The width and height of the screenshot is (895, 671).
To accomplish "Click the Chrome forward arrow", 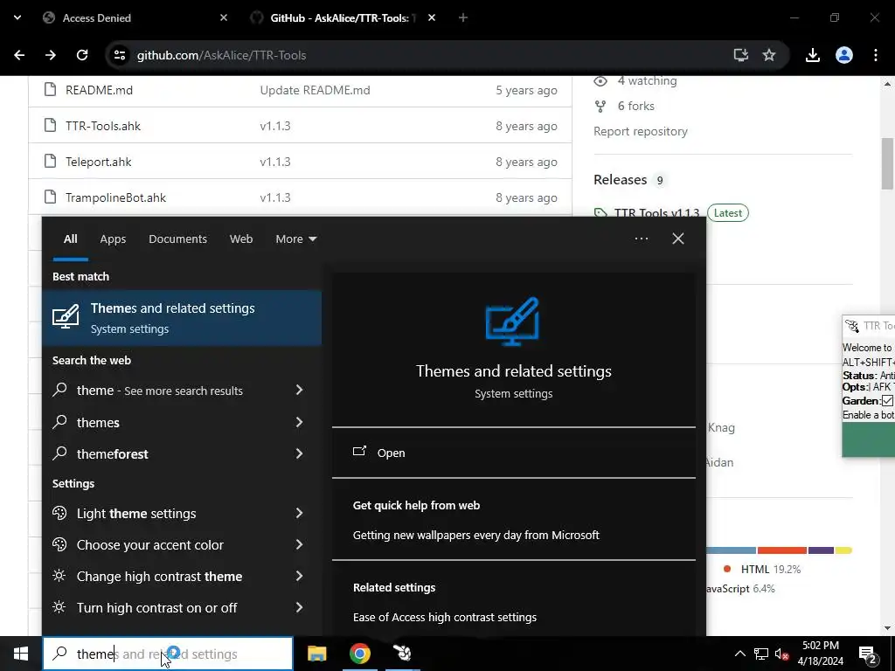I will coord(51,55).
